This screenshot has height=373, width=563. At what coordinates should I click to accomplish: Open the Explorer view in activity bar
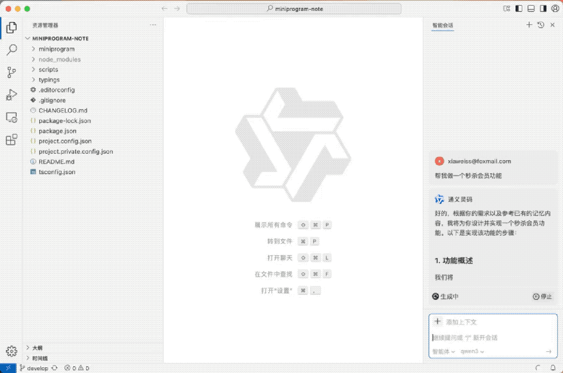tap(11, 27)
